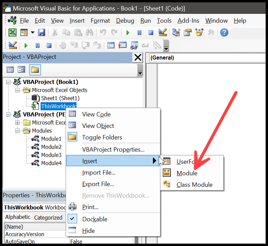Viewport: 268px width, 246px height.
Task: Click the Save floppy disk icon
Action: (42, 32)
